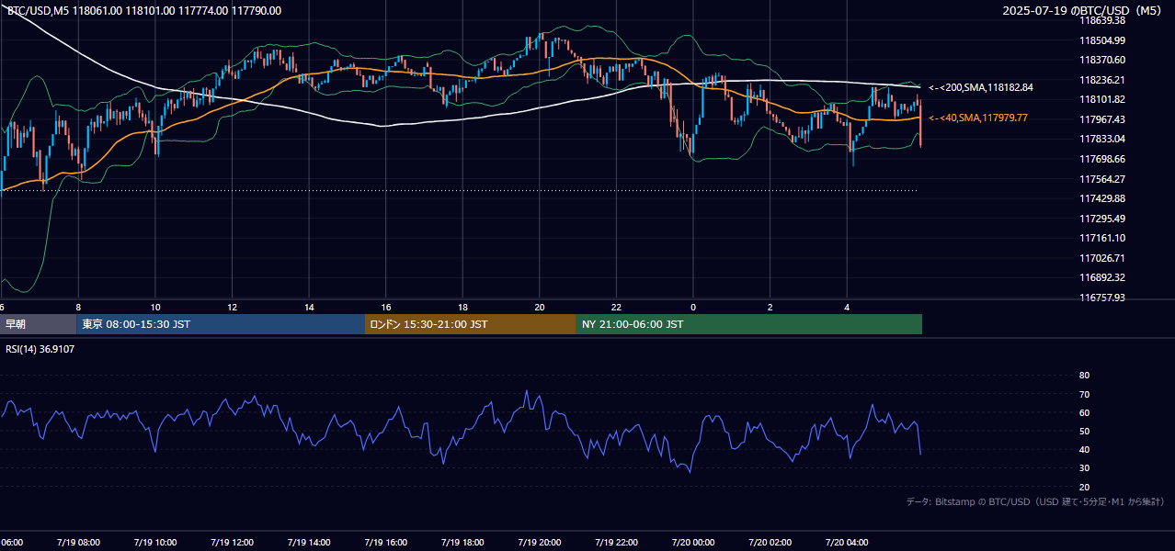Click the 7/20 02:00 time axis label
Viewport: 1175px width, 551px height.
(x=770, y=542)
